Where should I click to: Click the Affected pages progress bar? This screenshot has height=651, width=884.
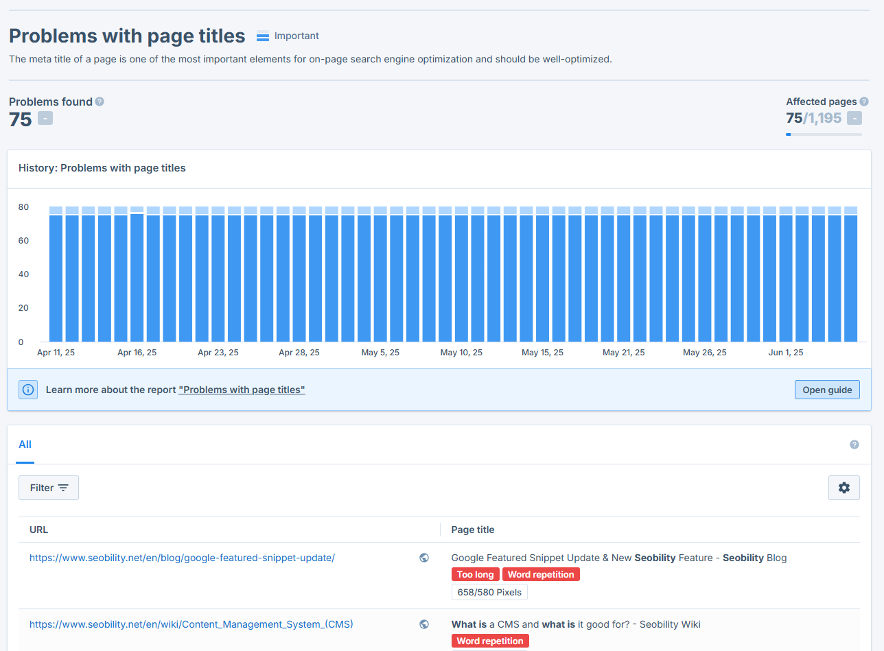824,134
